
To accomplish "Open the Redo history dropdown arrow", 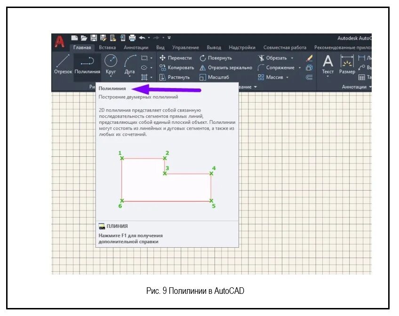I will tap(163, 38).
